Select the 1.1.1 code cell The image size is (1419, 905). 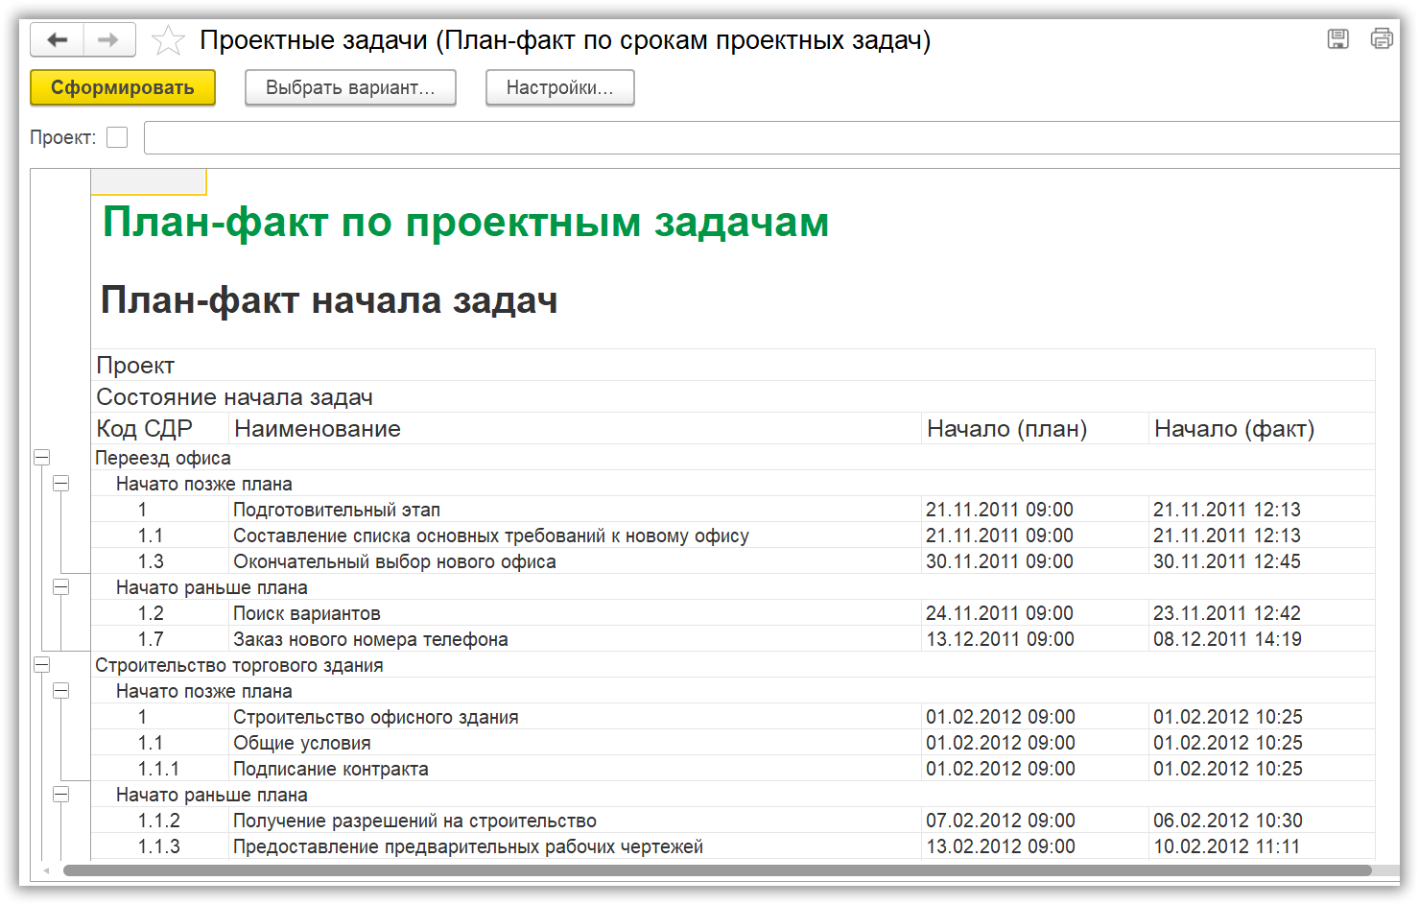click(160, 769)
